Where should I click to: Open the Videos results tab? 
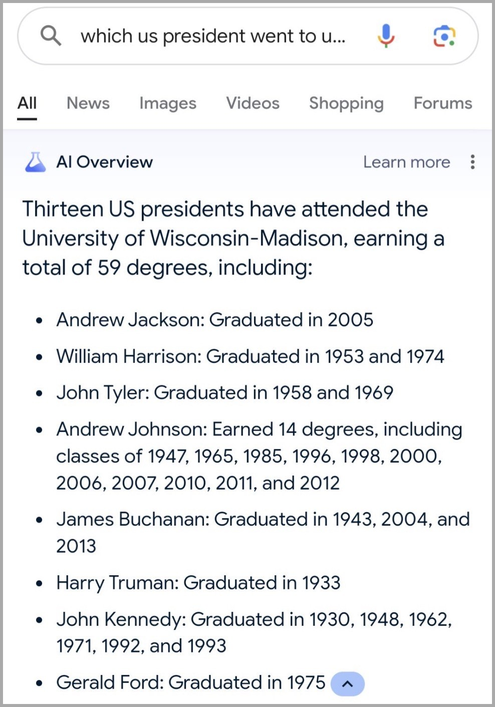[x=253, y=103]
